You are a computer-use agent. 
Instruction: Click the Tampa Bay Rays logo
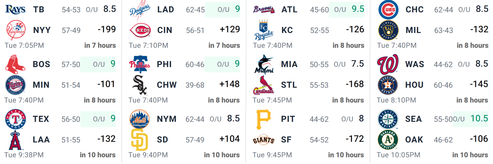[15, 10]
